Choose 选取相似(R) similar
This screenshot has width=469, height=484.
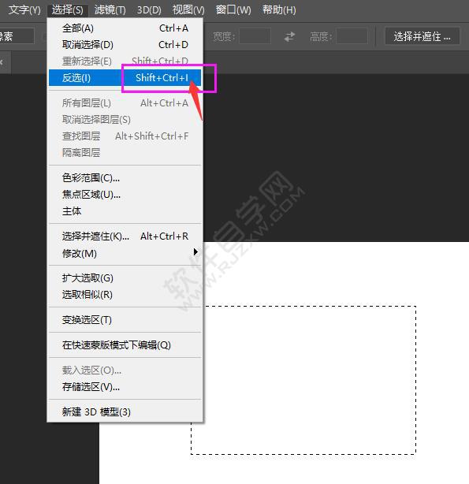point(125,295)
